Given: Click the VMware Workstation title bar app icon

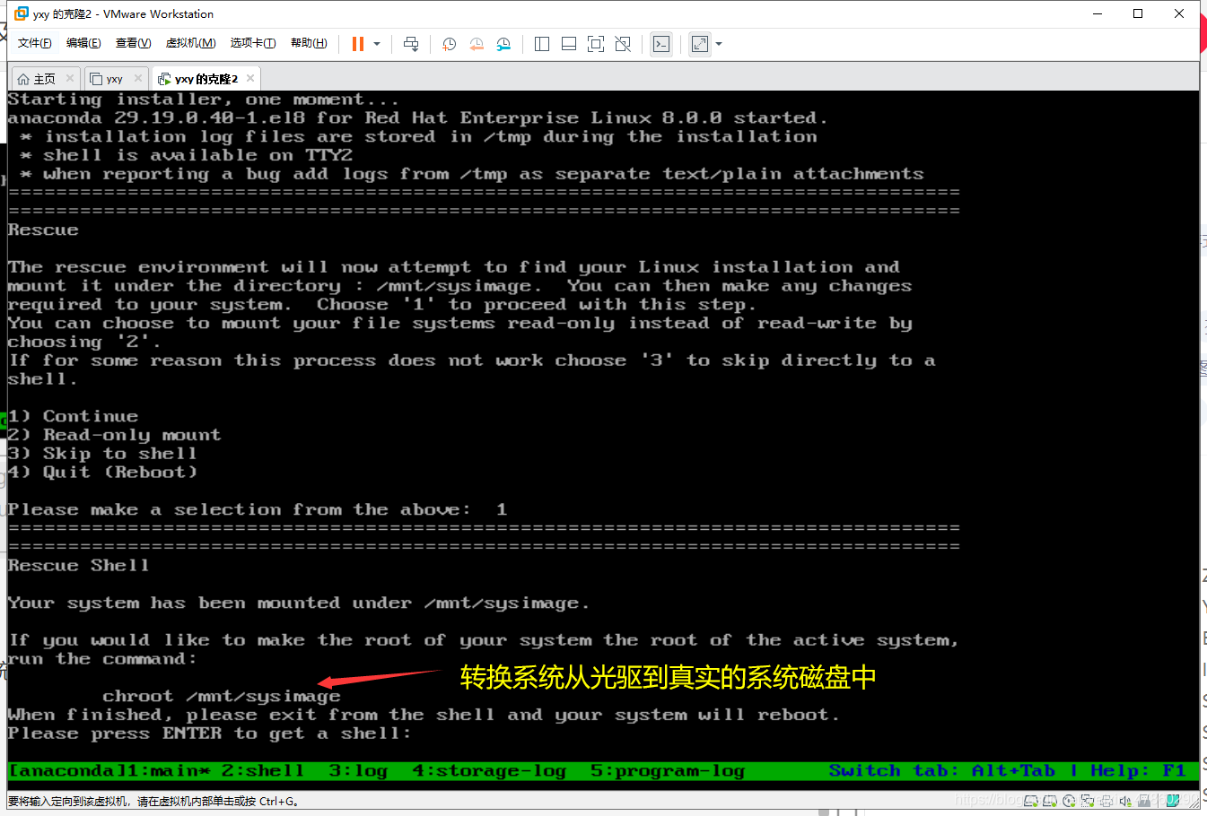Looking at the screenshot, I should [22, 13].
